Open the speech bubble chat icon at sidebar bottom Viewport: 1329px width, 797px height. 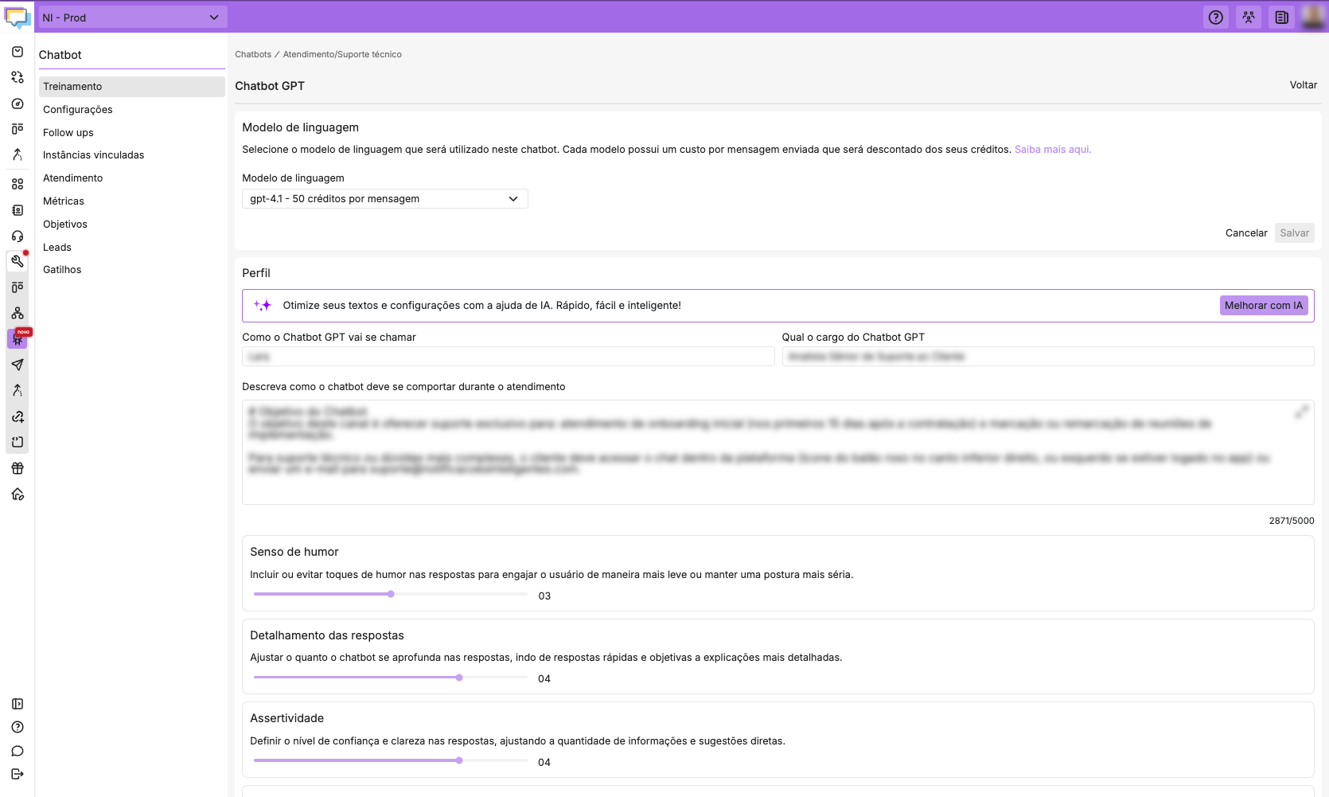point(18,751)
